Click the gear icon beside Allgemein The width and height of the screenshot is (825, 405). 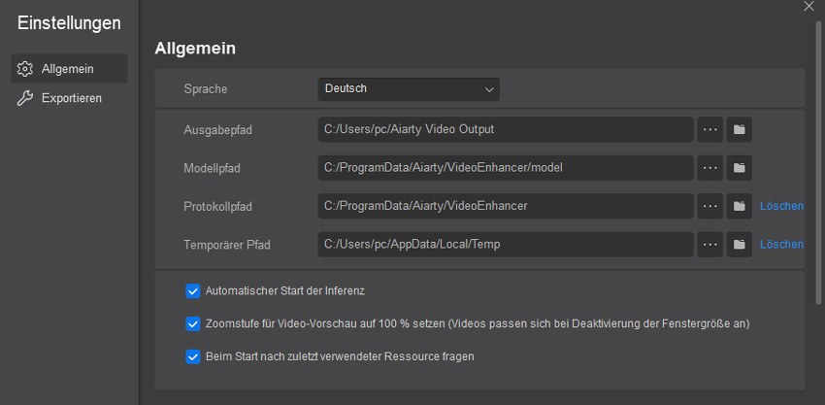coord(25,69)
